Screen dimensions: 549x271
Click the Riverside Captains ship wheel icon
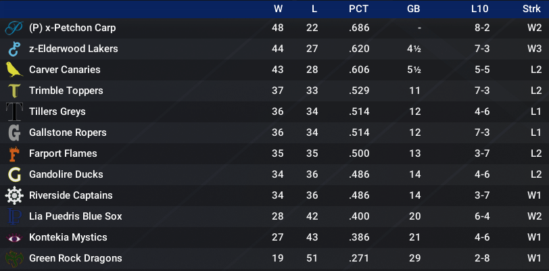click(x=14, y=195)
